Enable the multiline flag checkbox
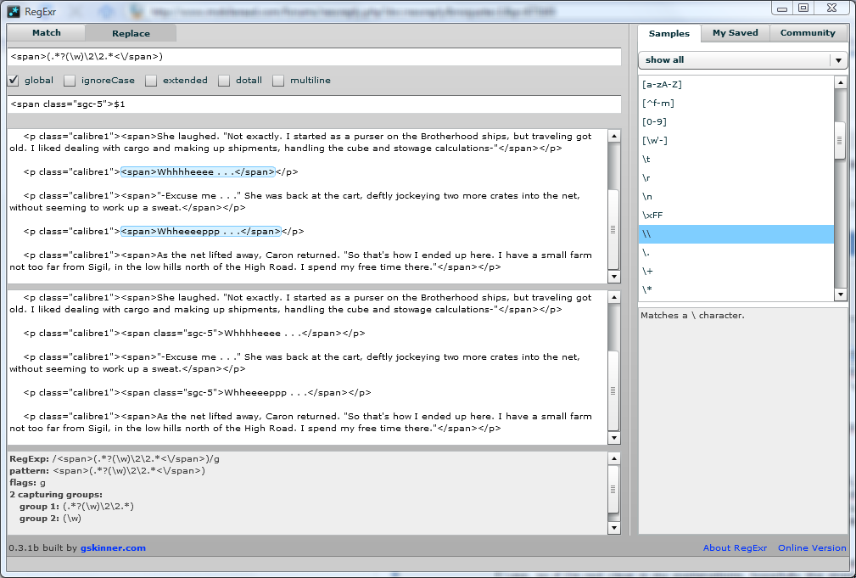This screenshot has width=856, height=578. [278, 81]
